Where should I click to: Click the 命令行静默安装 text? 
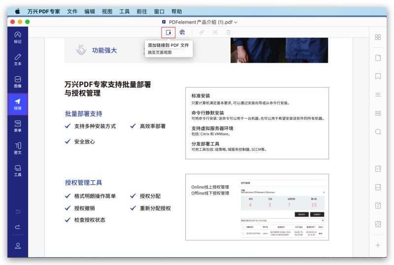pyautogui.click(x=207, y=113)
